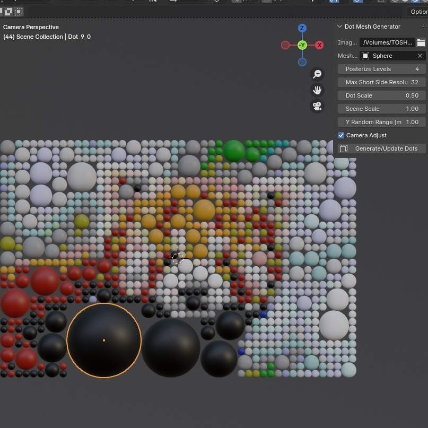Disable the Camera Adjust checkbox
428x428 pixels.
coord(340,135)
